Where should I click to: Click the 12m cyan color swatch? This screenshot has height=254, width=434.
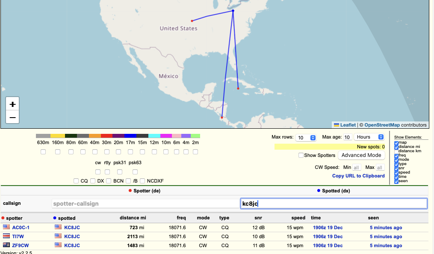tap(154, 136)
